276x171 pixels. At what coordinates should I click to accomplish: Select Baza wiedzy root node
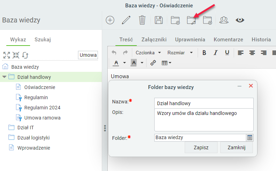click(25, 67)
